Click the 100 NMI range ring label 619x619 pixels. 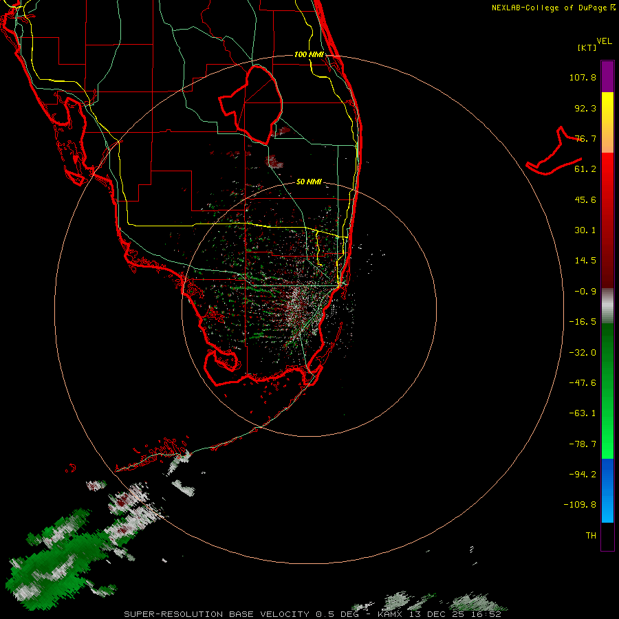pyautogui.click(x=309, y=54)
